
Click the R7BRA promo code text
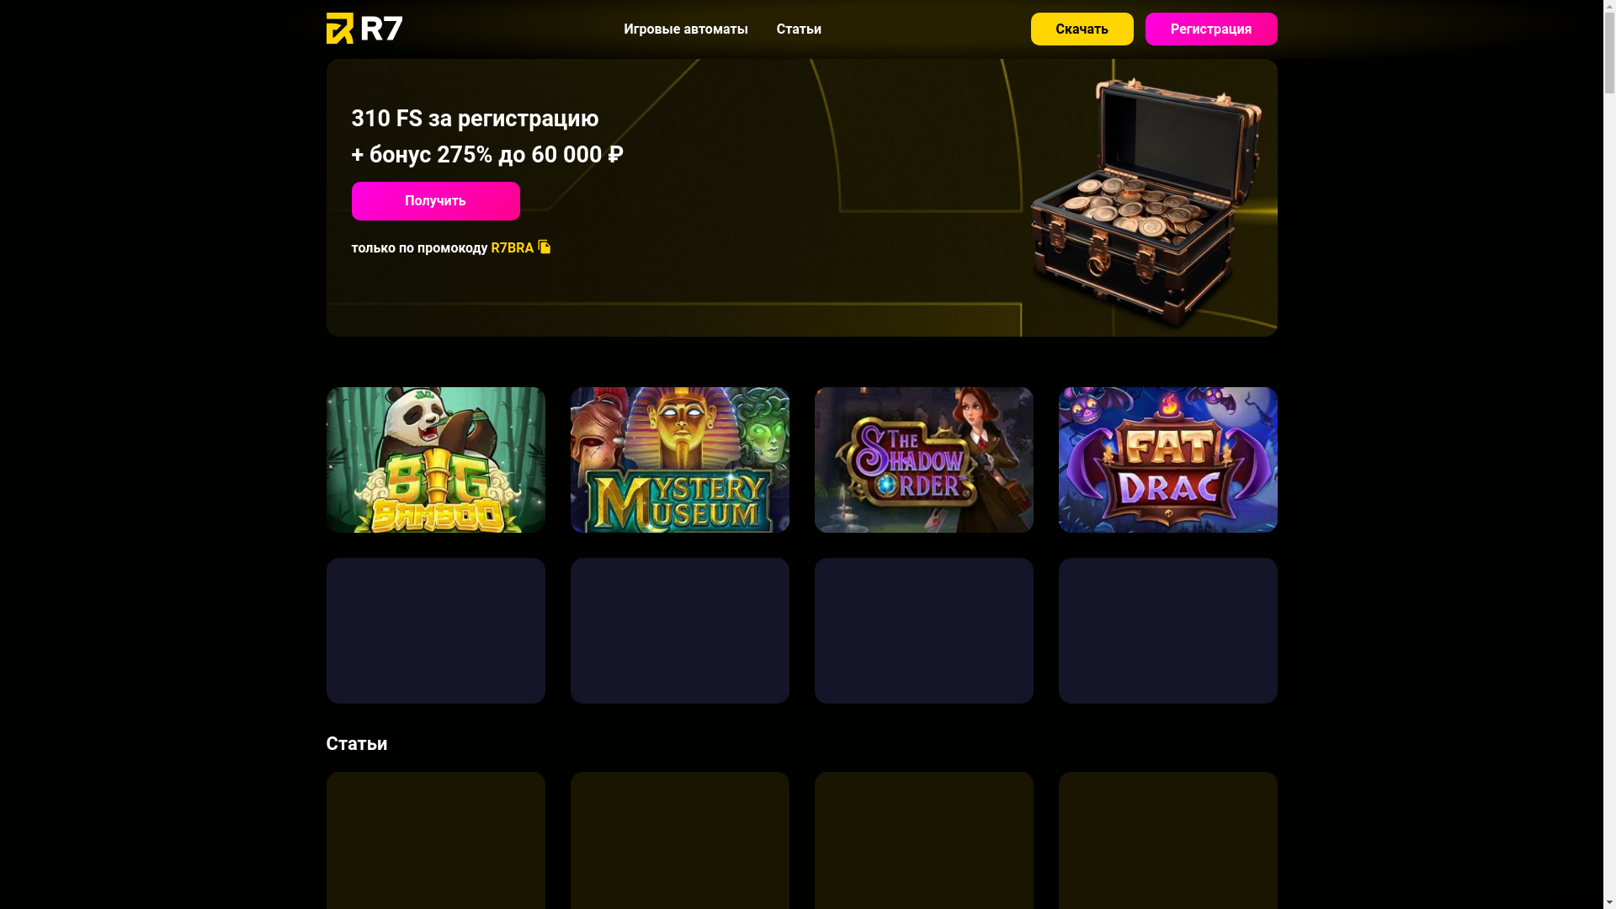point(512,247)
